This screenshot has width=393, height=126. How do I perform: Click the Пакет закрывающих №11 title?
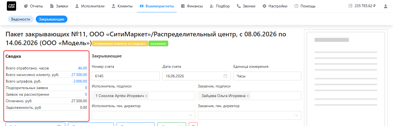[146, 39]
